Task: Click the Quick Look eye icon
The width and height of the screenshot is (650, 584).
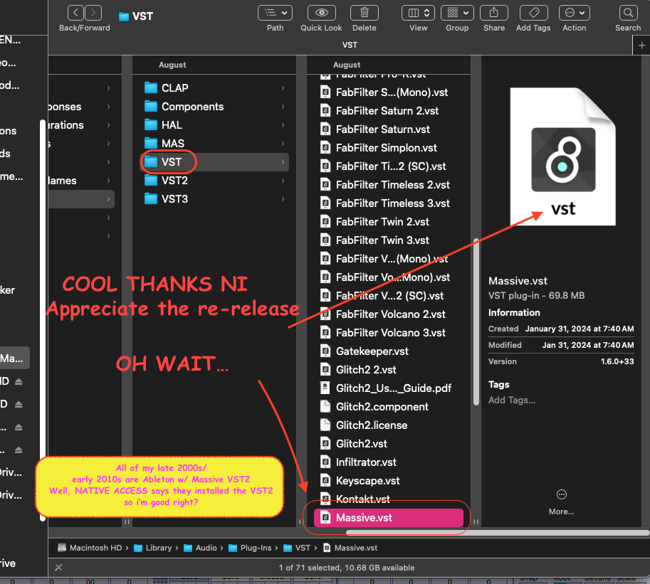Action: (x=321, y=13)
